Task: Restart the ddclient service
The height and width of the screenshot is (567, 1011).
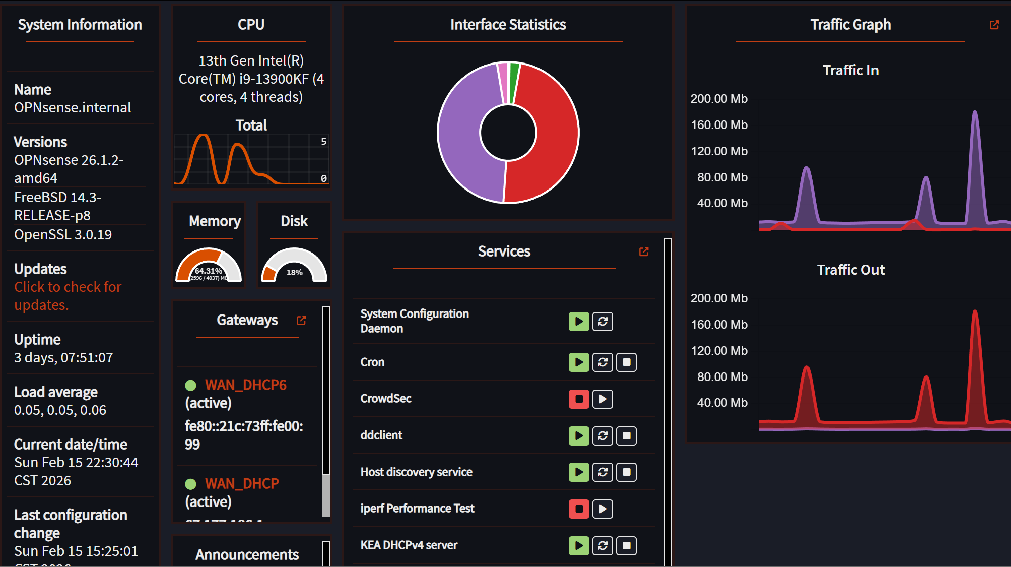Action: pyautogui.click(x=602, y=435)
